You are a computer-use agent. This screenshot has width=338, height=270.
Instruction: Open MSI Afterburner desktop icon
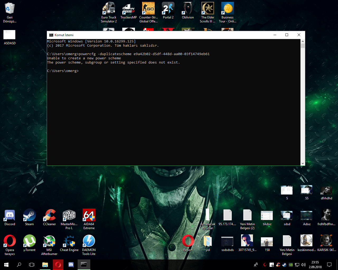(49, 241)
